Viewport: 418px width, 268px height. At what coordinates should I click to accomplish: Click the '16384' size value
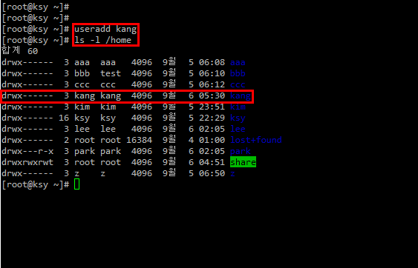coord(139,140)
